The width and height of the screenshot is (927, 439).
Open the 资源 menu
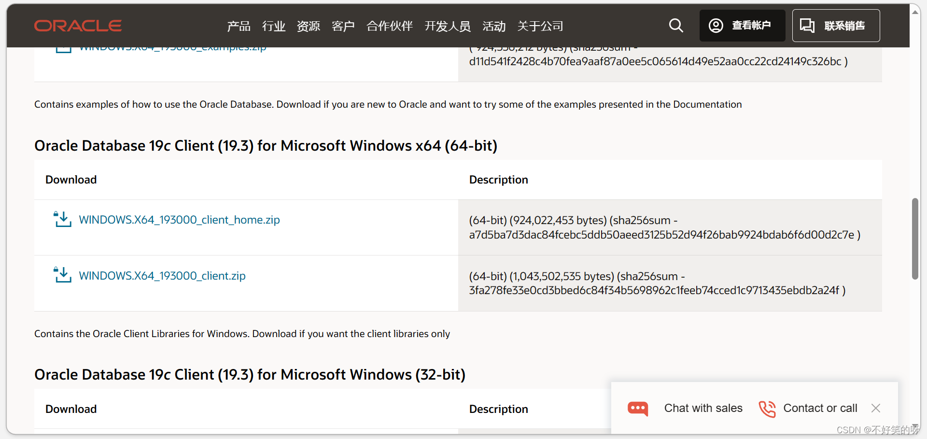point(309,26)
